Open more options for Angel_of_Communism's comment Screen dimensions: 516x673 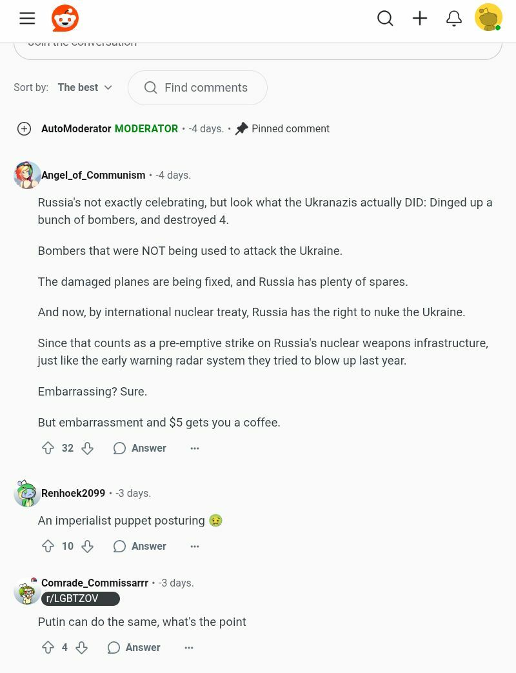pyautogui.click(x=195, y=448)
